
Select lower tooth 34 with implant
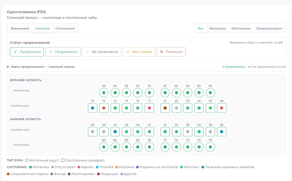[199, 132]
